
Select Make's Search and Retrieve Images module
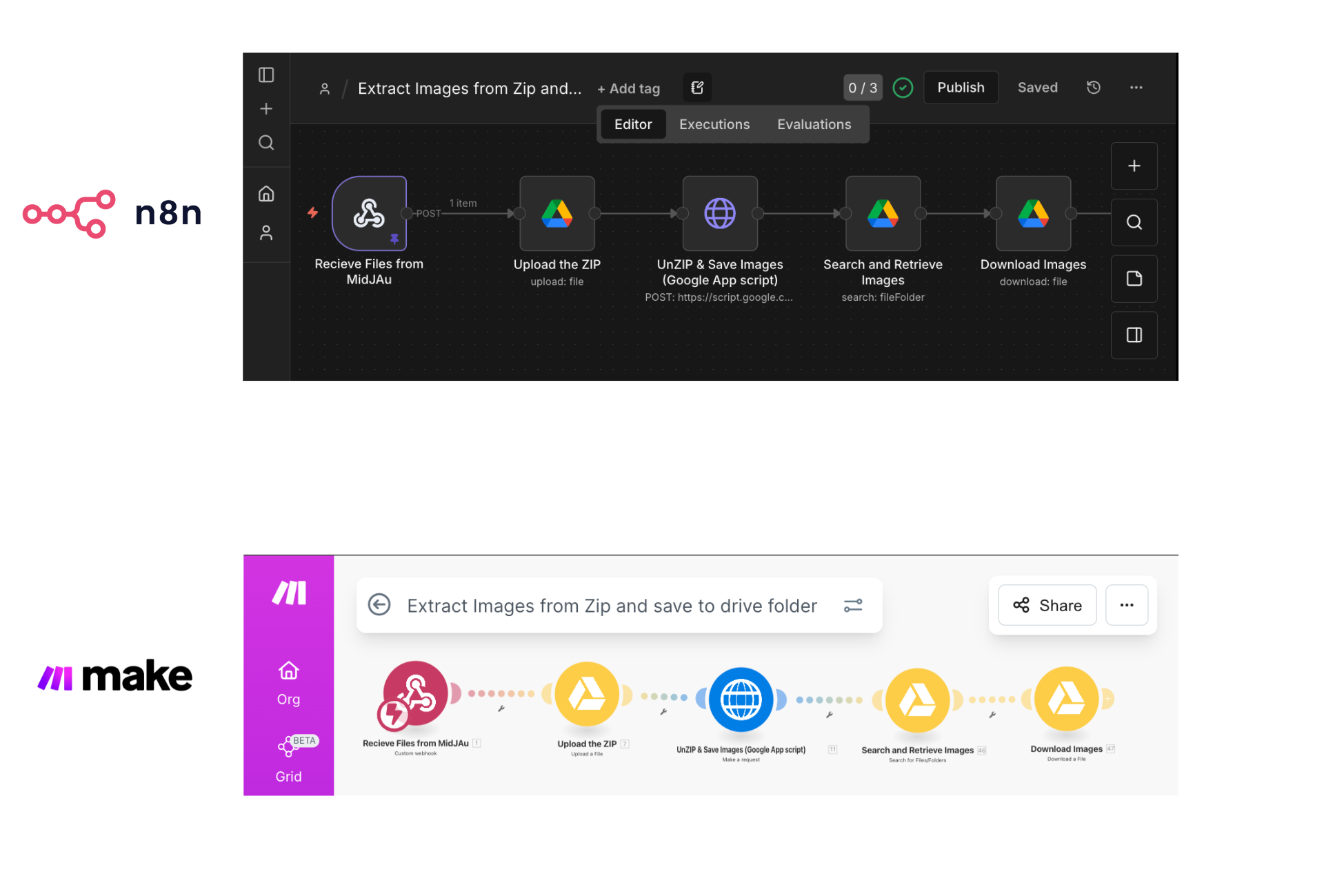click(x=916, y=700)
